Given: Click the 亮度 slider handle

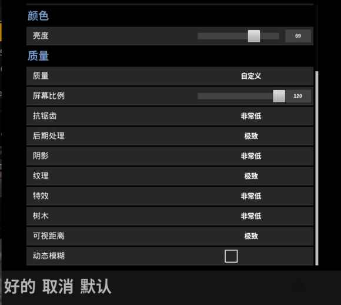Looking at the screenshot, I should pyautogui.click(x=254, y=36).
